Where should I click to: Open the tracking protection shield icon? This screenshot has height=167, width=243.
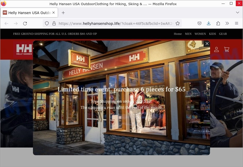47,24
